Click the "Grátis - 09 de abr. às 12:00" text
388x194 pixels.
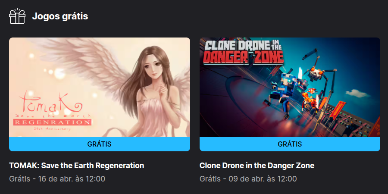coord(248,178)
